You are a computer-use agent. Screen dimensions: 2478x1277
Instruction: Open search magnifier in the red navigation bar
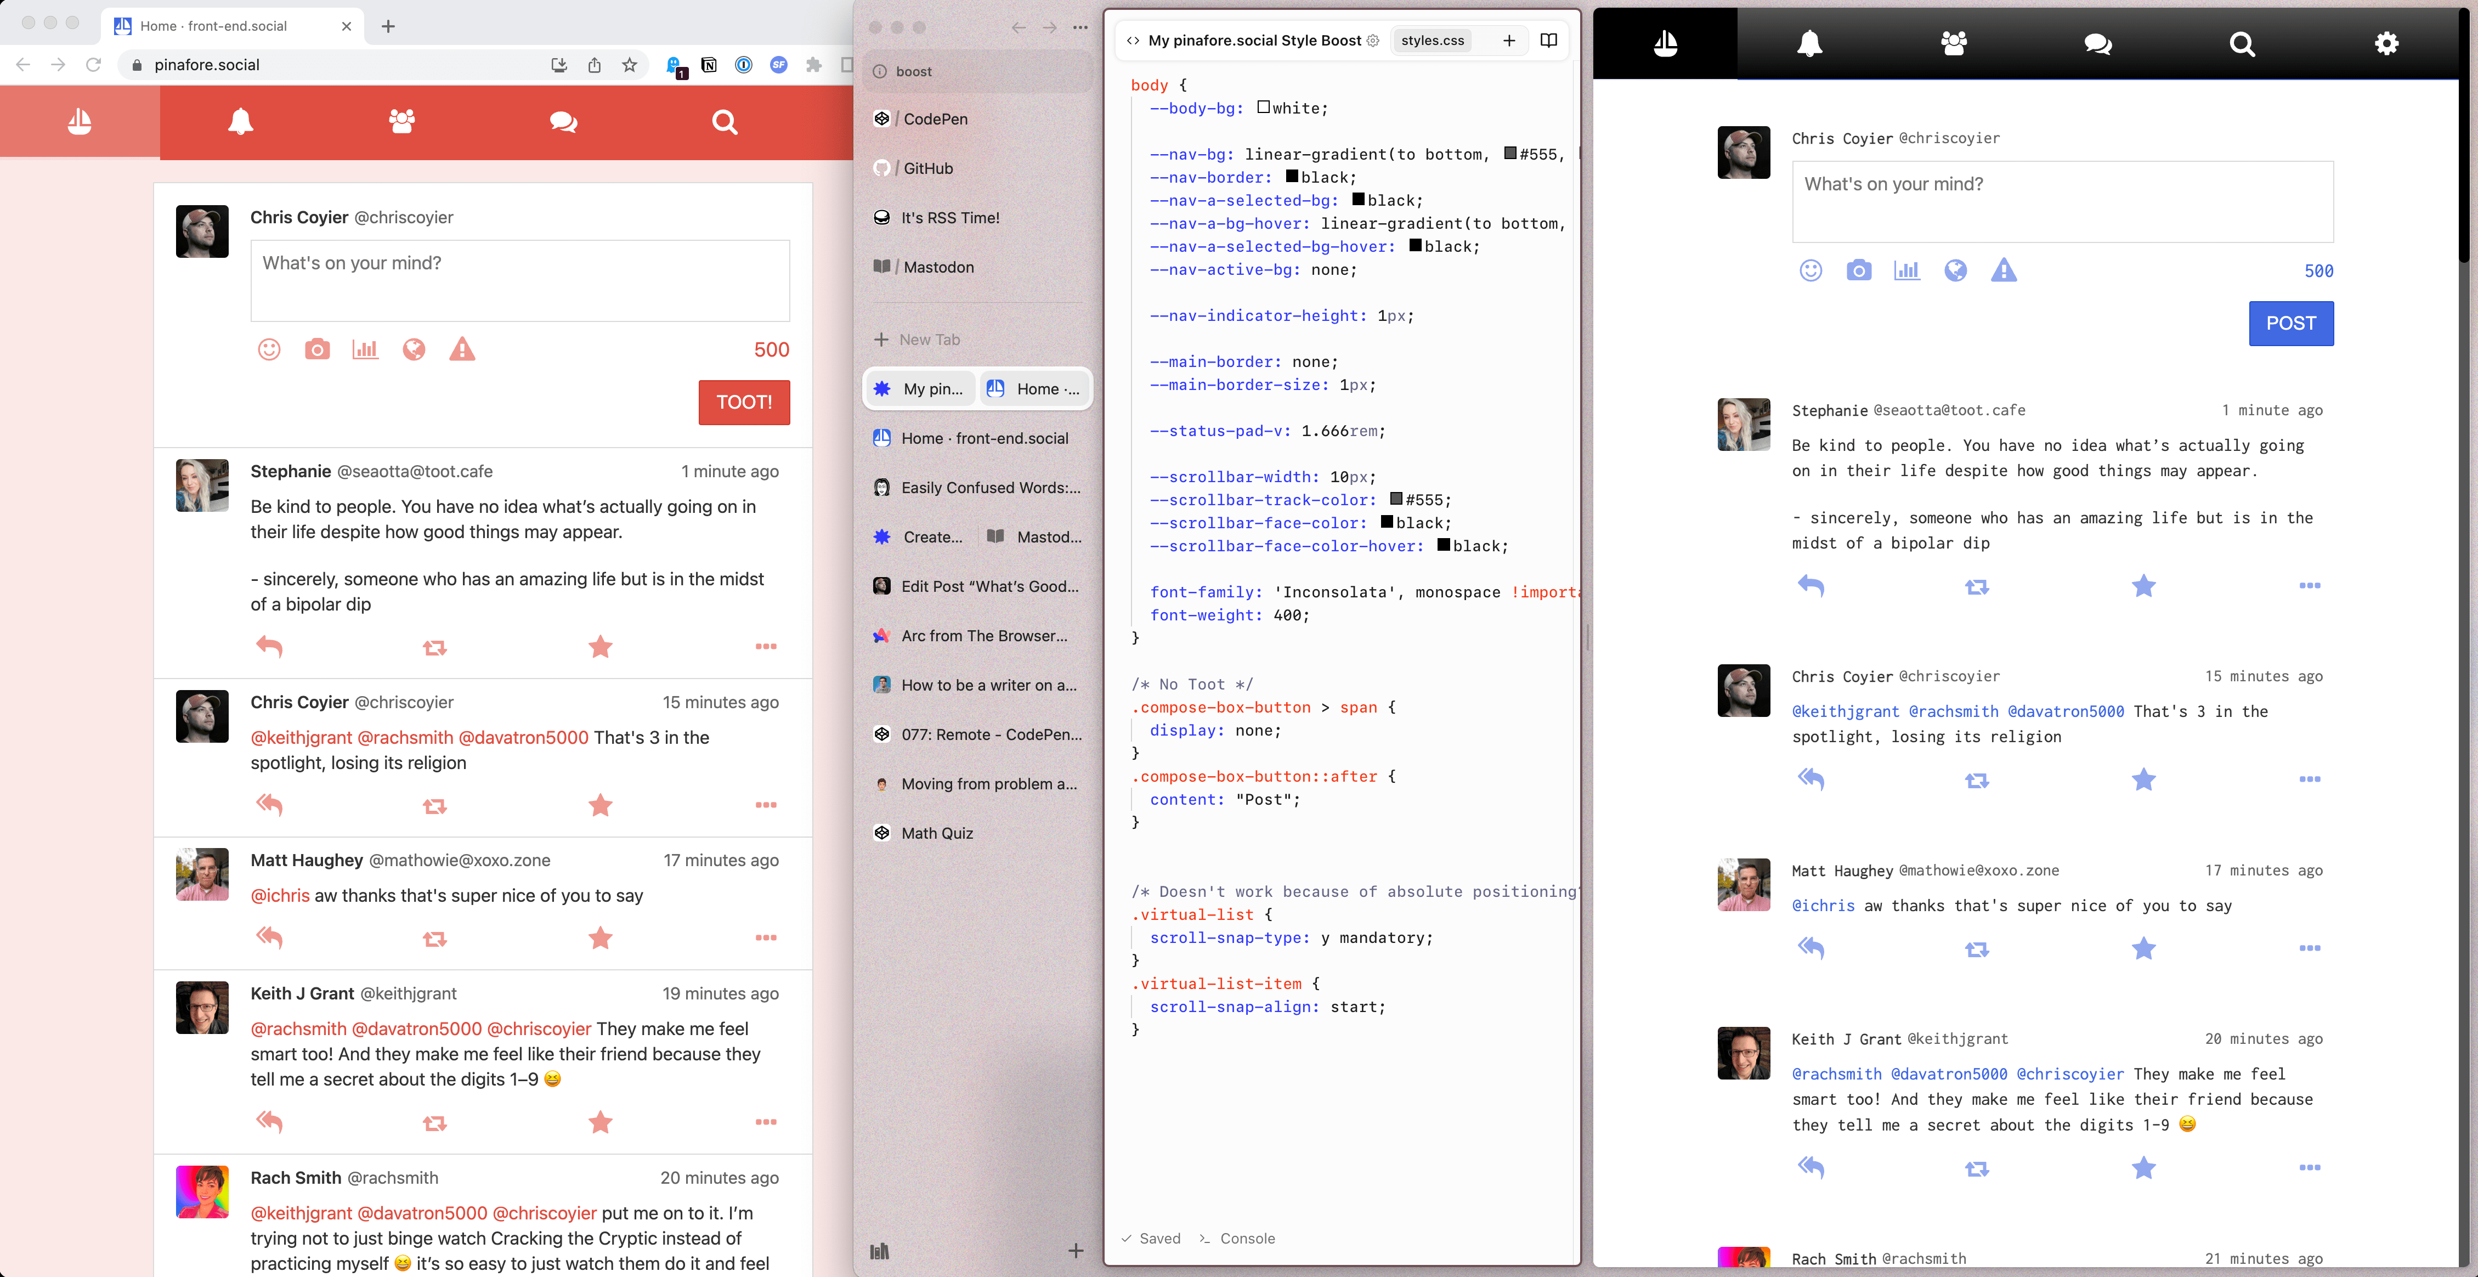(725, 121)
